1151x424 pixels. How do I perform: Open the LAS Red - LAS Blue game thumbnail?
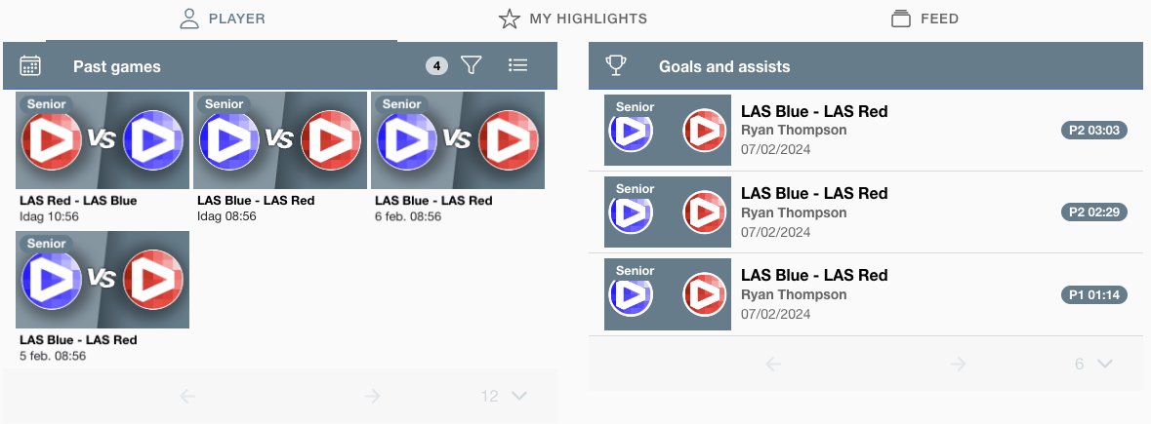(103, 141)
